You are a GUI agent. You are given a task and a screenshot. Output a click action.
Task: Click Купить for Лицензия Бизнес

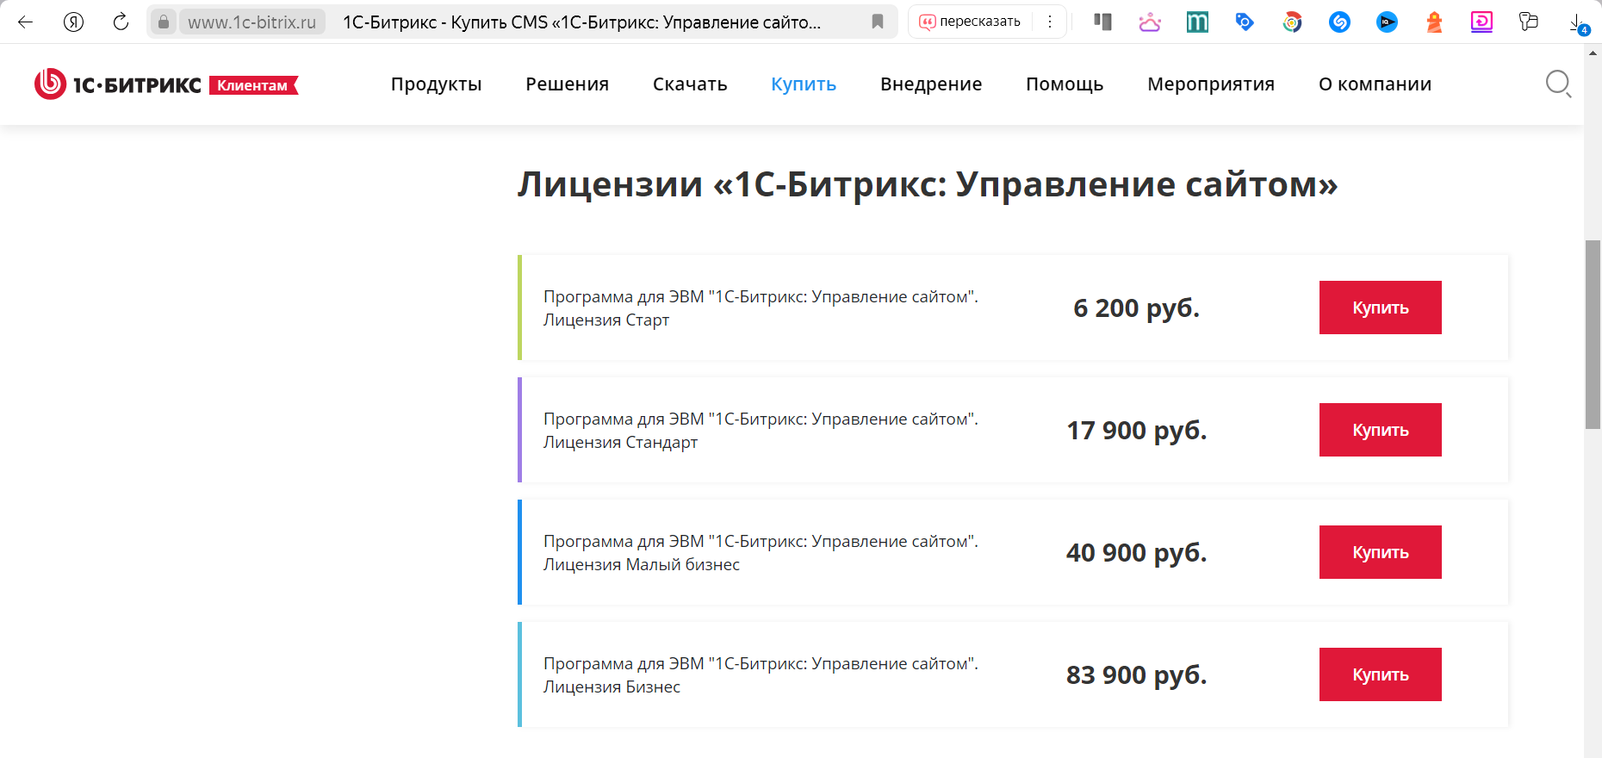(x=1380, y=674)
